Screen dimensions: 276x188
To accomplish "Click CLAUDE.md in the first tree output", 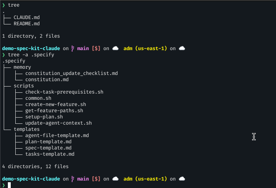I will point(26,17).
